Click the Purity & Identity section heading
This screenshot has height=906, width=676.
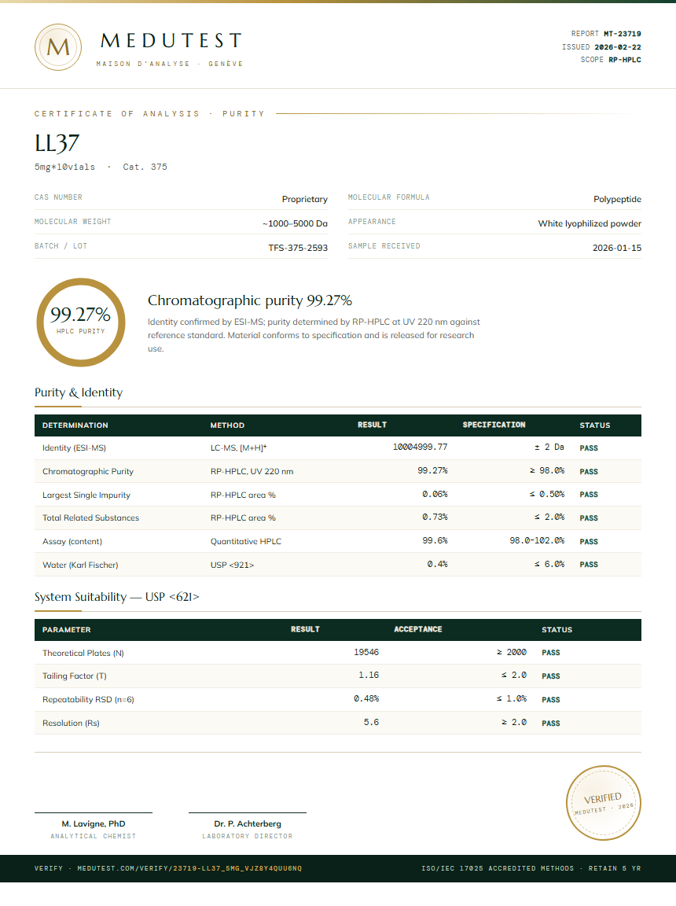tap(79, 392)
